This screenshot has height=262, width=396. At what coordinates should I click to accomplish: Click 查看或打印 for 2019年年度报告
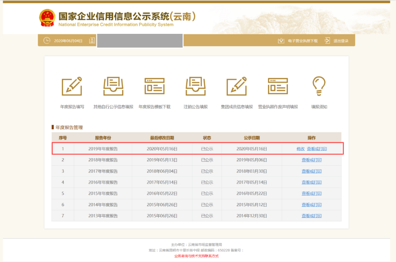(317, 149)
